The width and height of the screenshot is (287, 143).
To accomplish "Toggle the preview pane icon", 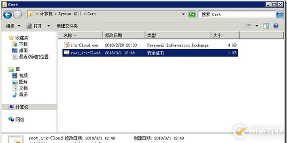I will [x=266, y=26].
